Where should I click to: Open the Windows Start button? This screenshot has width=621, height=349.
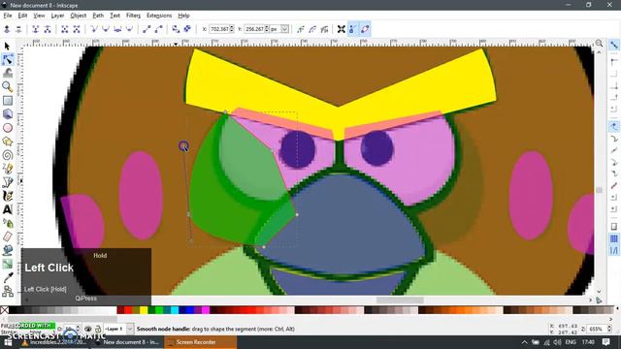(8, 342)
